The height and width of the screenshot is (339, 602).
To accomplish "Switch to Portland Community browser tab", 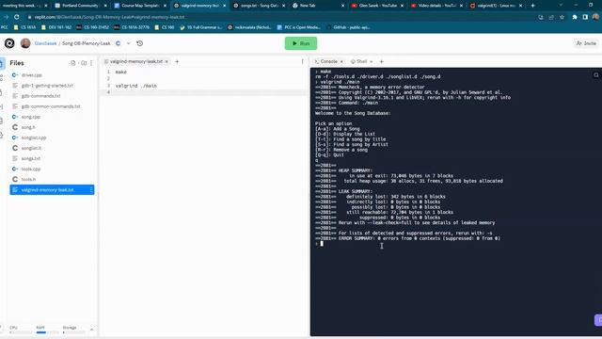I will (x=81, y=6).
